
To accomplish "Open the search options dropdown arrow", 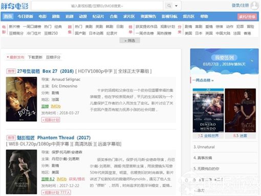I will [177, 6].
